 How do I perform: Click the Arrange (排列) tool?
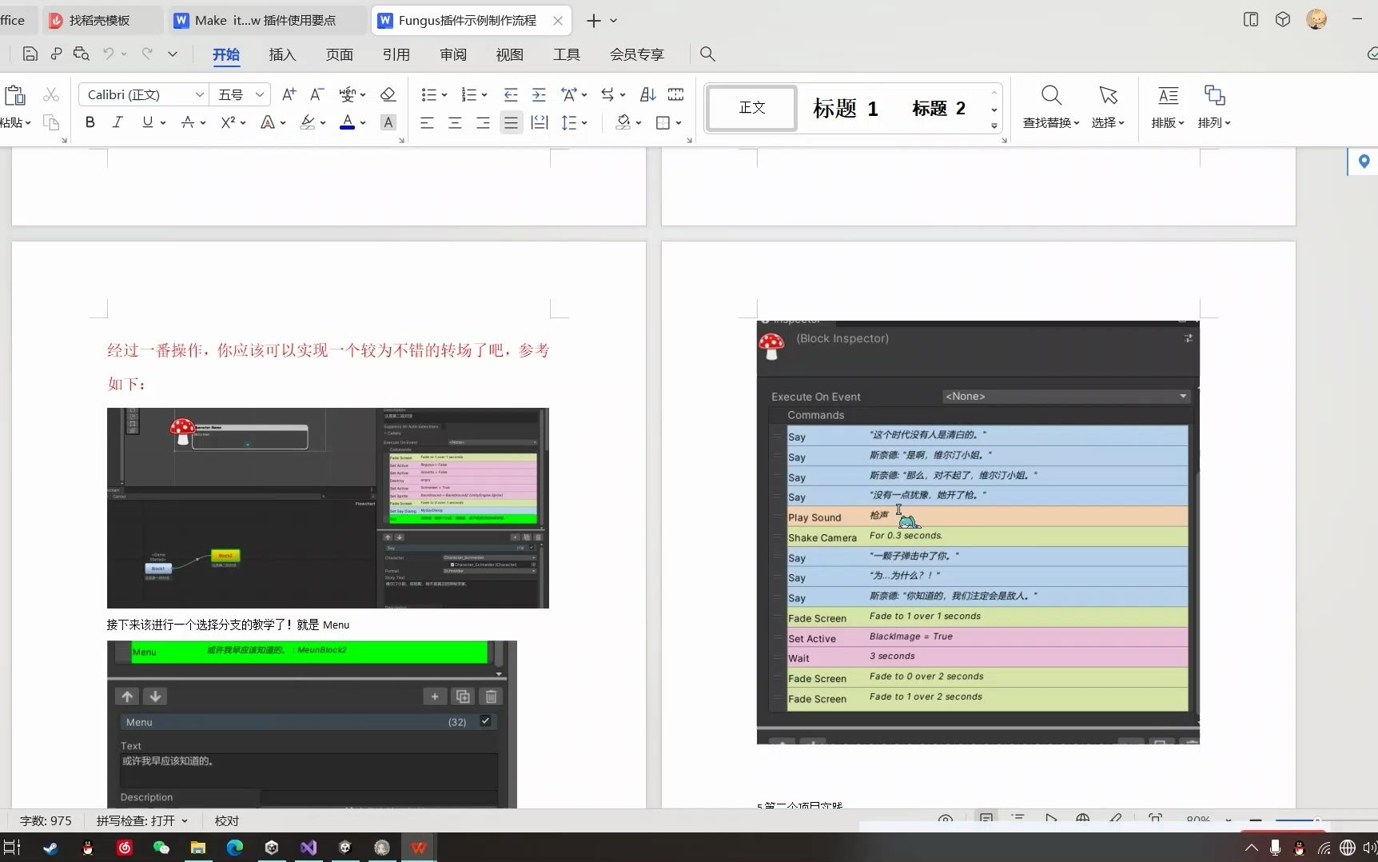point(1214,106)
